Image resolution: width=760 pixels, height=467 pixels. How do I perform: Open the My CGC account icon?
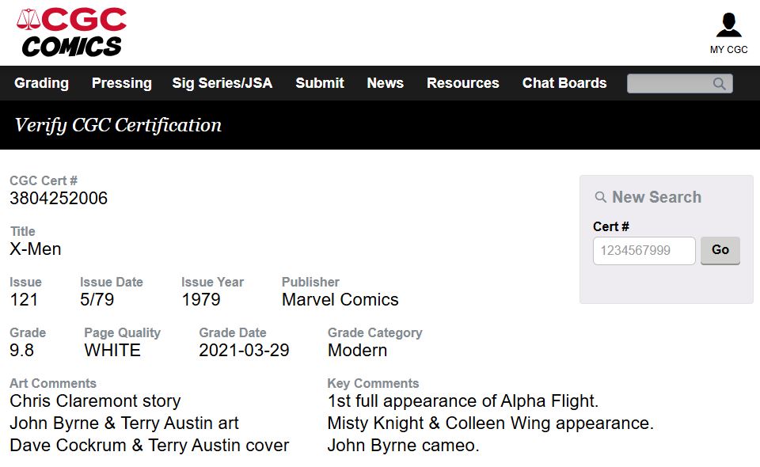click(728, 25)
